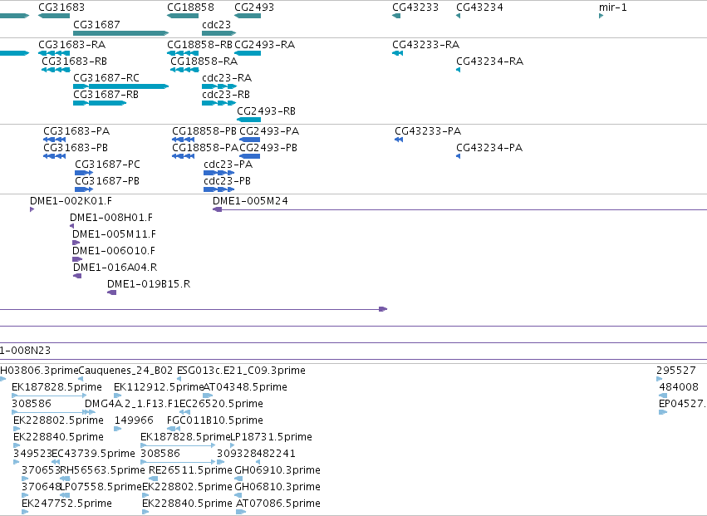Click the CG31687 gene arrow glyph

click(x=120, y=33)
